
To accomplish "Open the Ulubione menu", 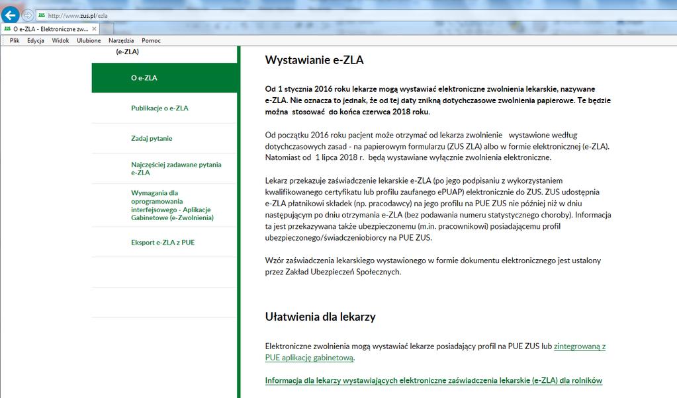I will coord(89,40).
